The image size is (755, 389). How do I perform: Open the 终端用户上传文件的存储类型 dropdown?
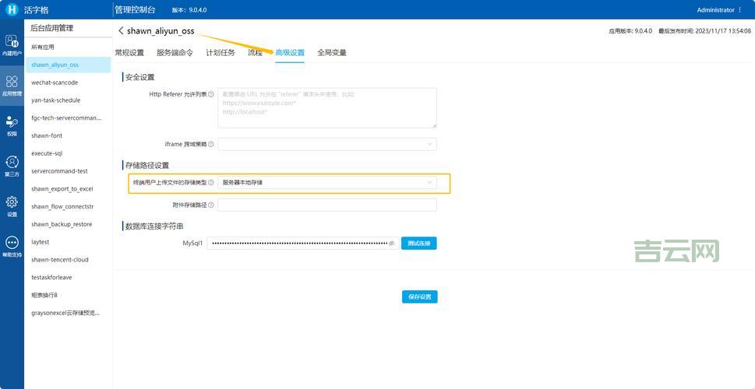326,183
